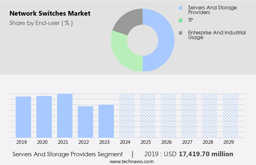Select the TP legend label
The width and height of the screenshot is (256, 165).
click(x=191, y=20)
